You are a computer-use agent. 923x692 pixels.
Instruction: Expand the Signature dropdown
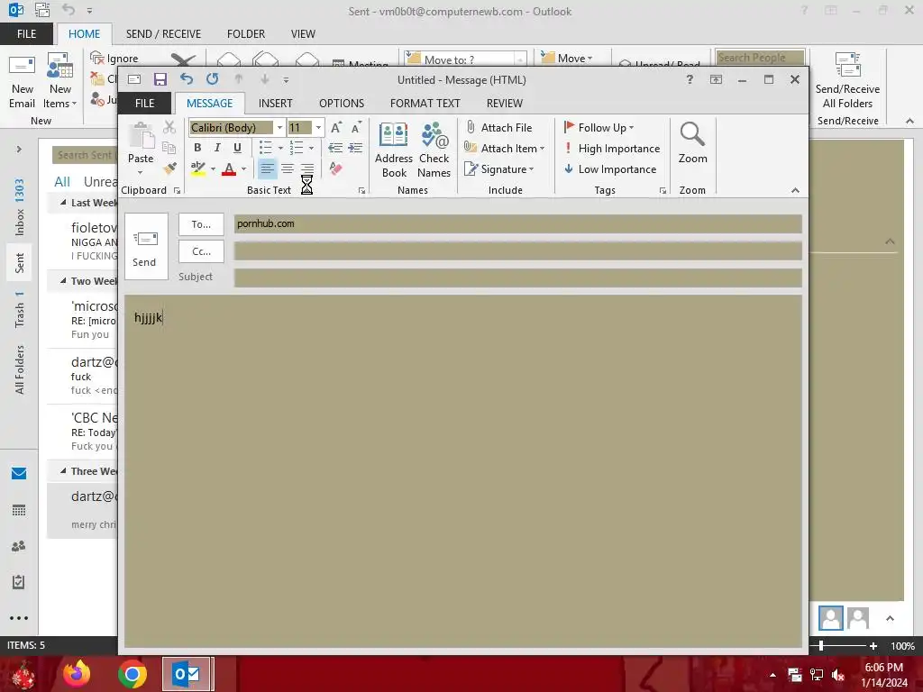[x=532, y=169]
